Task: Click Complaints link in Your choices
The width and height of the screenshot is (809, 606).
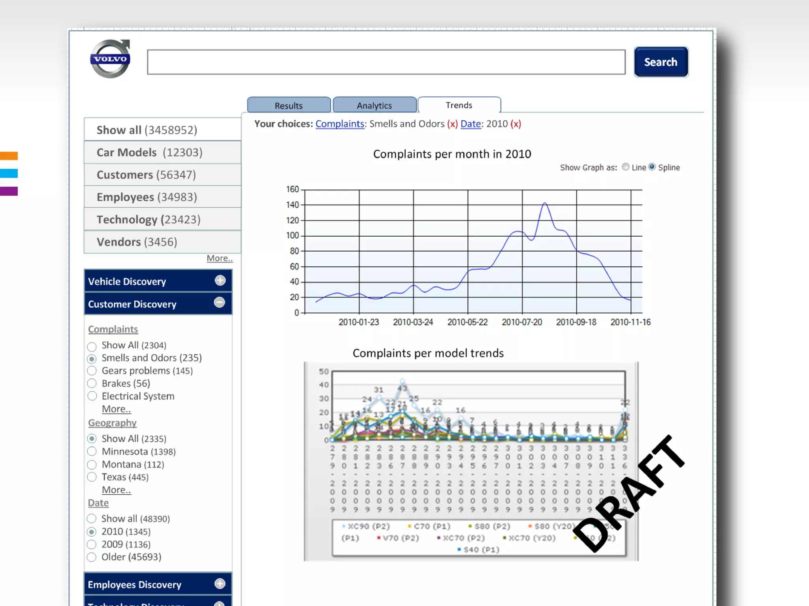Action: (340, 124)
